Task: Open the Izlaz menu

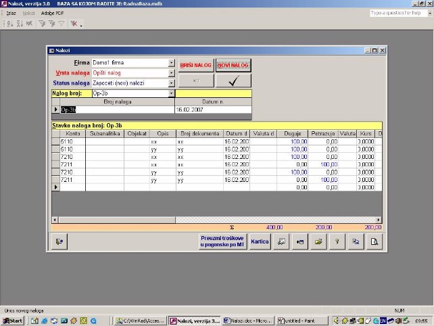Action: tap(11, 13)
